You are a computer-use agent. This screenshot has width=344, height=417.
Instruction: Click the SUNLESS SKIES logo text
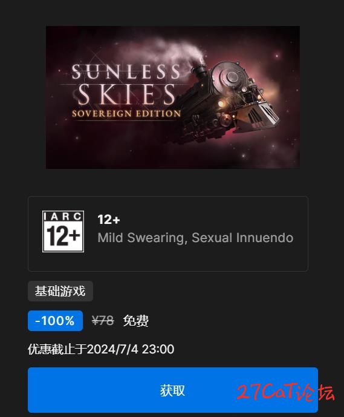coord(126,85)
